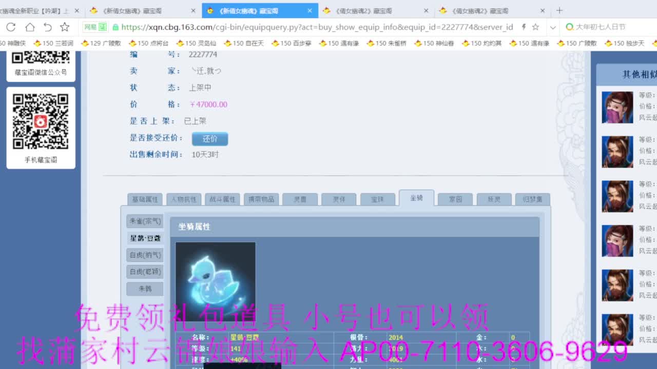
Task: Switch to the 基础属性 tab
Action: 144,198
